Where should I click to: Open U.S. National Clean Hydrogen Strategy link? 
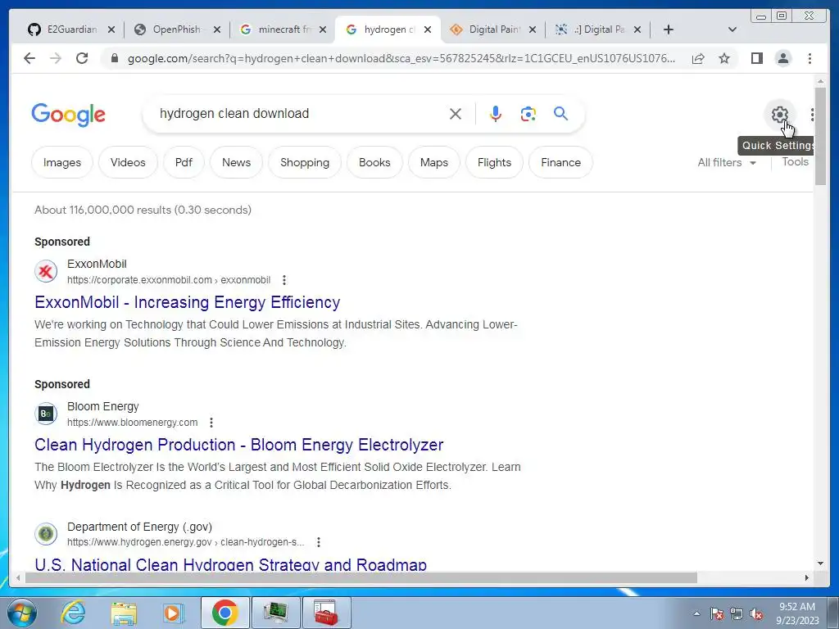click(x=230, y=563)
